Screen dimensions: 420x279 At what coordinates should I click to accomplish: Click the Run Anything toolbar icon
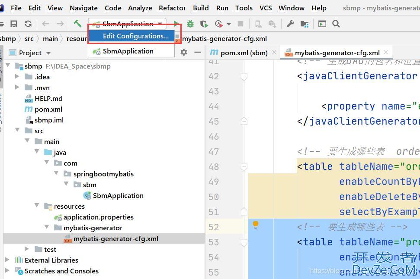point(322,24)
